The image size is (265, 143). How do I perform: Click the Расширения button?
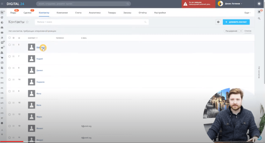[x=231, y=31]
